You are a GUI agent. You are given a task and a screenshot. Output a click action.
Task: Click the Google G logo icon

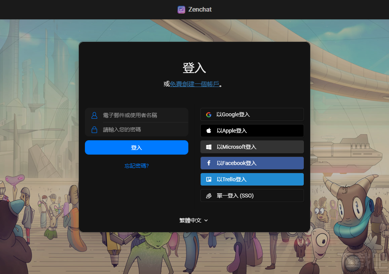tap(209, 114)
